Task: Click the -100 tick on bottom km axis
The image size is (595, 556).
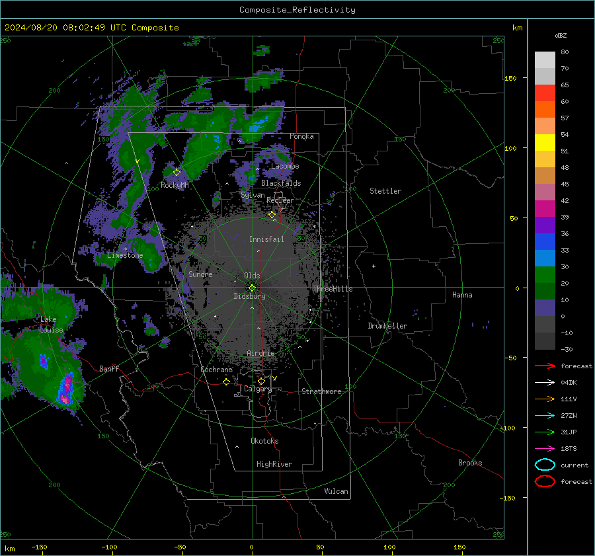Action: pyautogui.click(x=109, y=547)
